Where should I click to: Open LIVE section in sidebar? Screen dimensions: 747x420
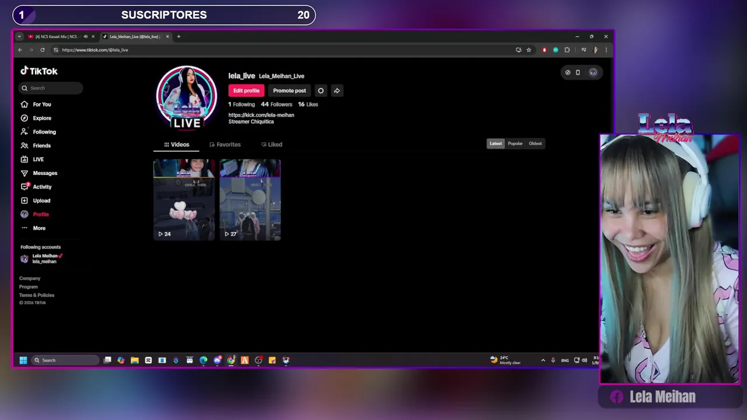pyautogui.click(x=32, y=159)
